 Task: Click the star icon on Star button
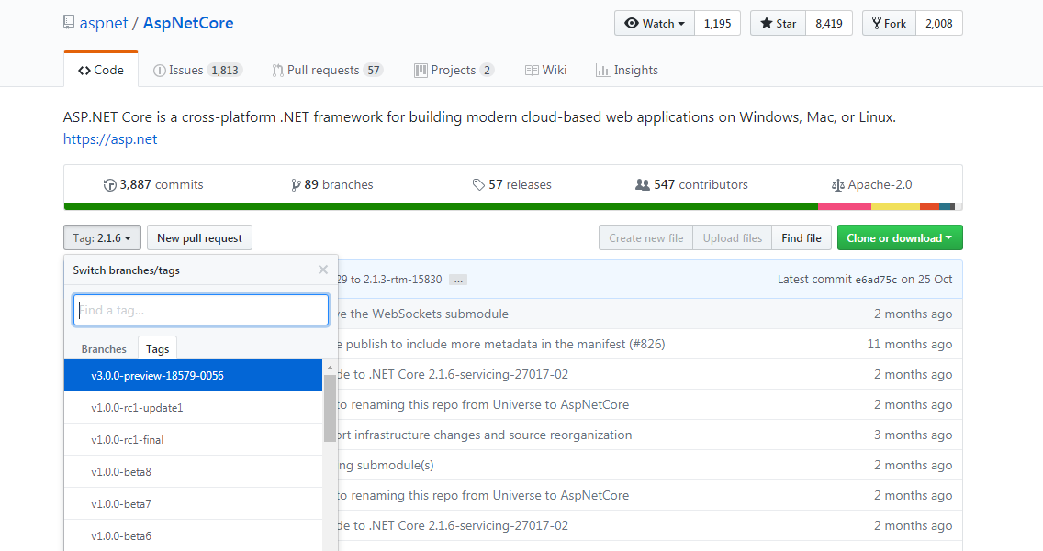(767, 23)
